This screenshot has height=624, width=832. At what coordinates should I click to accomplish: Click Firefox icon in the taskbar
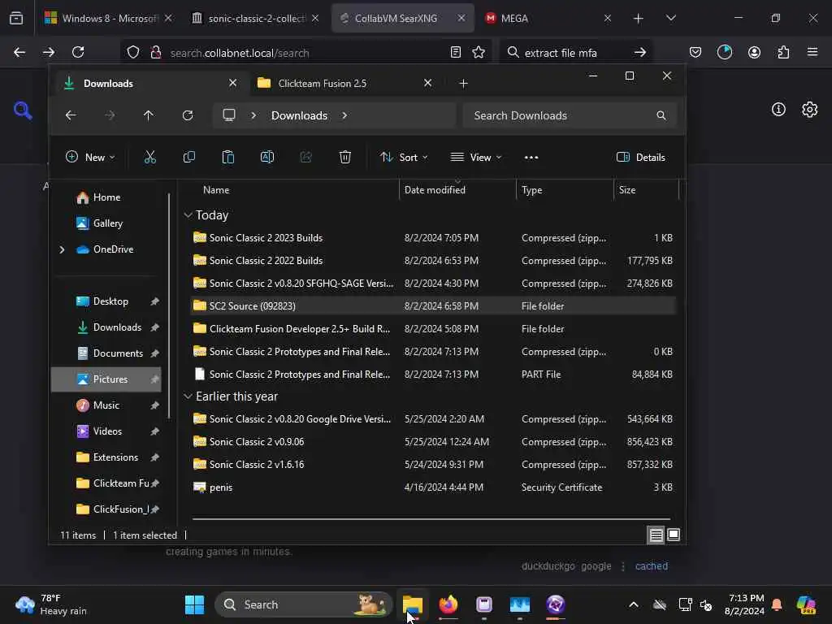[x=448, y=604]
